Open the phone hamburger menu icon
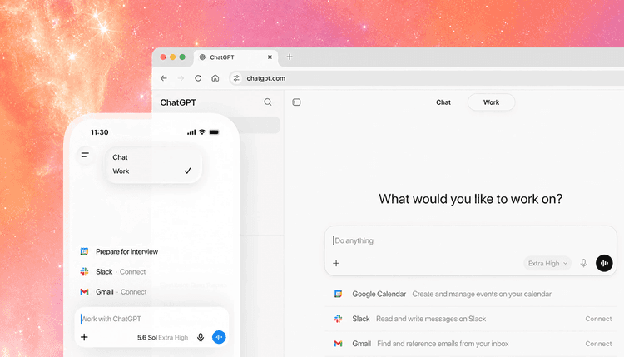 pos(85,155)
